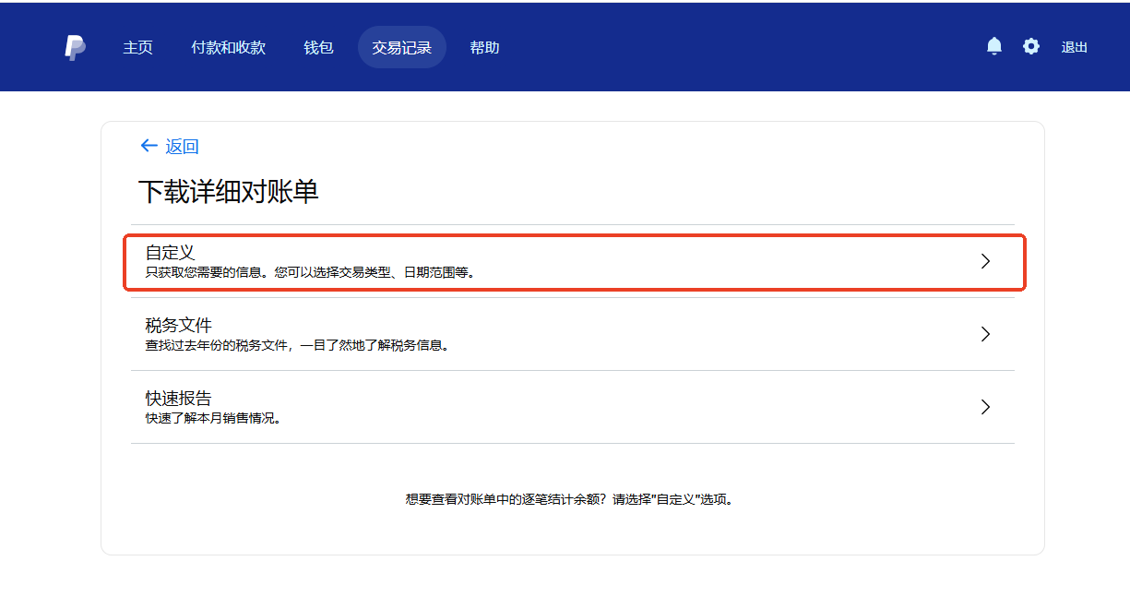Select the 交易记录 tab
Viewport: 1130px width, 597px height.
(x=401, y=48)
